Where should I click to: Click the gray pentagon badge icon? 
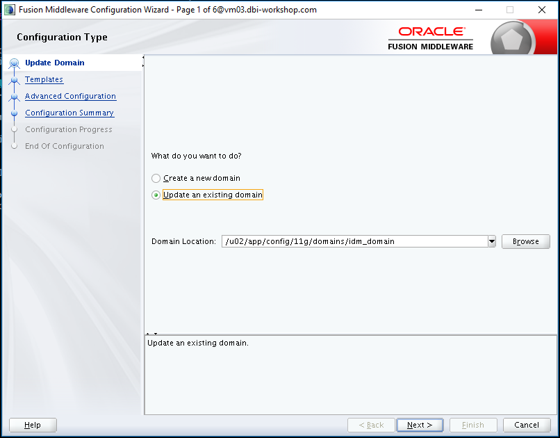click(512, 40)
